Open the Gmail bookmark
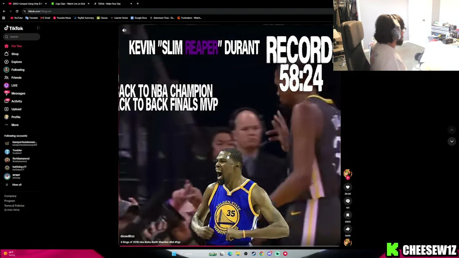The width and height of the screenshot is (459, 258). coord(46,18)
